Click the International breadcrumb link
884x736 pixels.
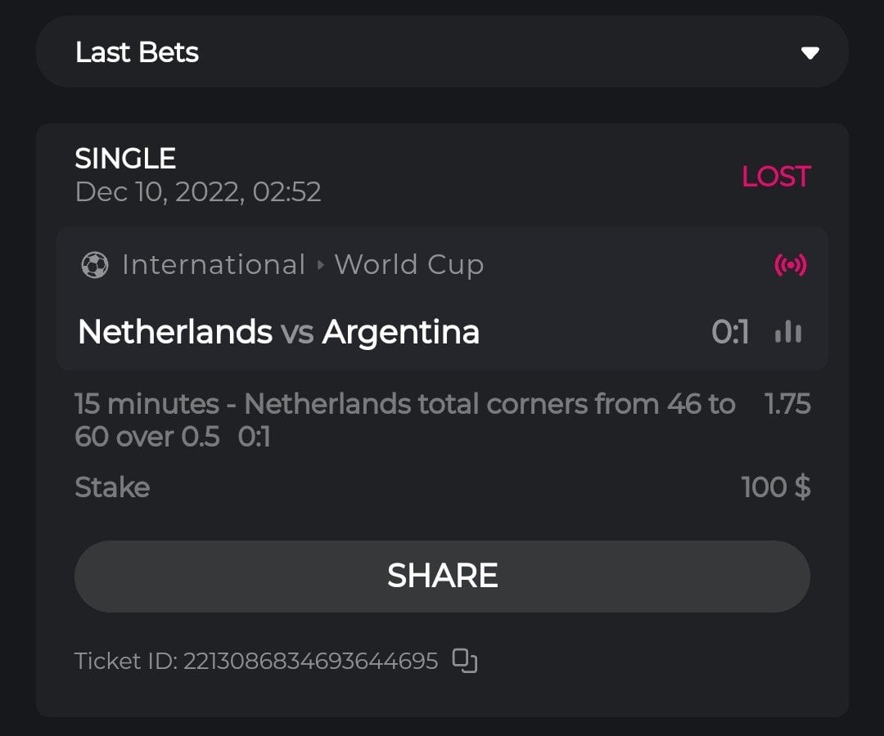click(213, 265)
